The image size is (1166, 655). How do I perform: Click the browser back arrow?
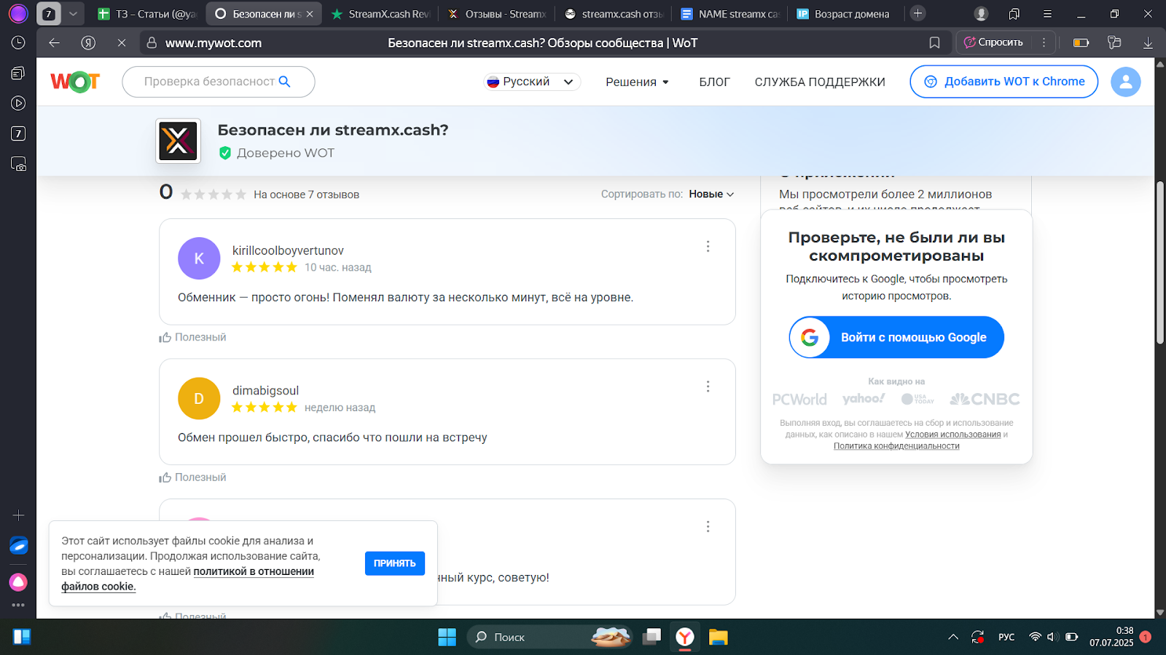click(x=54, y=43)
